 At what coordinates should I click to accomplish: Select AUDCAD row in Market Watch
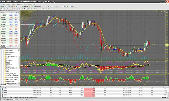coord(9,14)
